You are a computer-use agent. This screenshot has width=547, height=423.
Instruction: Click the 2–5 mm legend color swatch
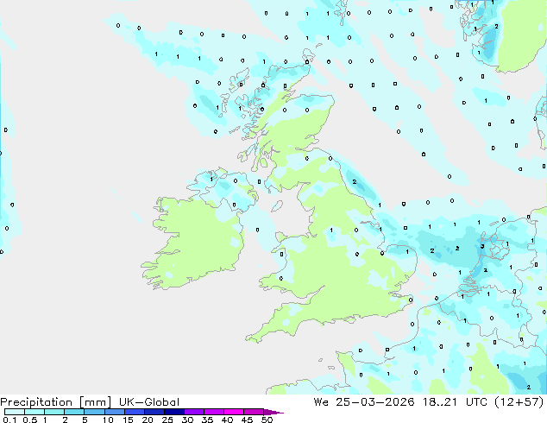click(74, 412)
